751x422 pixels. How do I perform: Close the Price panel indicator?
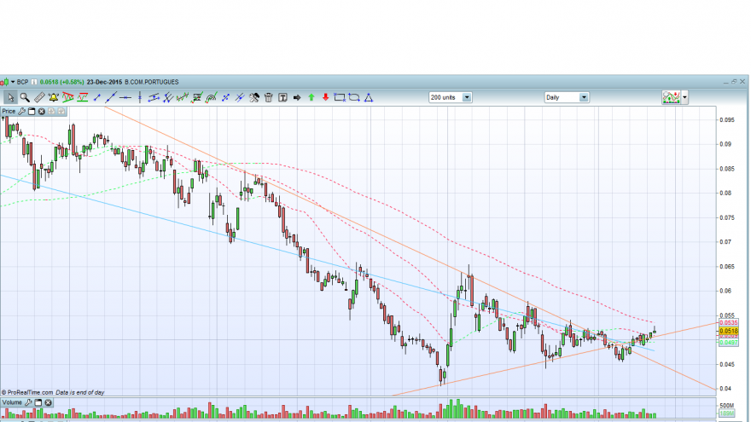click(x=42, y=112)
